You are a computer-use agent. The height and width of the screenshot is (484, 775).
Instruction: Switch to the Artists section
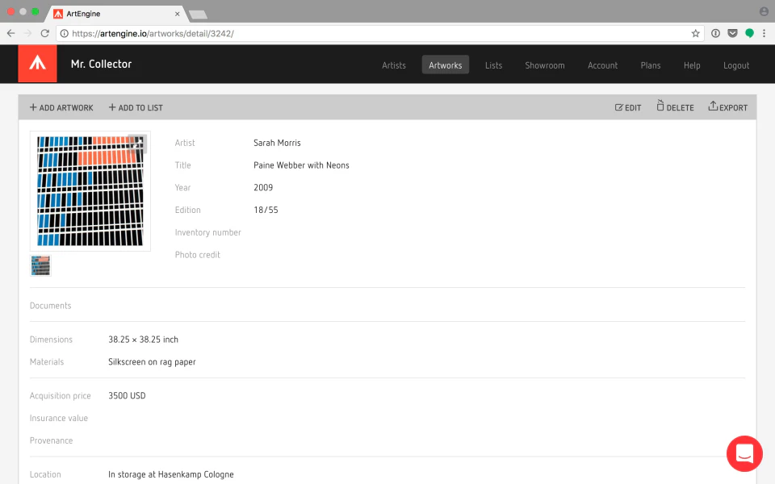point(393,65)
